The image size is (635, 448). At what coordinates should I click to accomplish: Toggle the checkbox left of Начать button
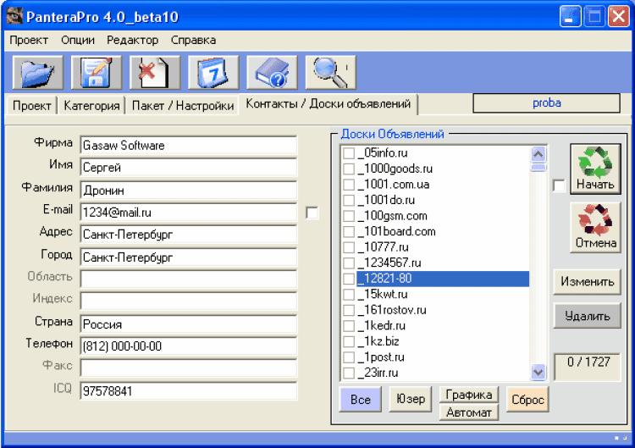559,185
